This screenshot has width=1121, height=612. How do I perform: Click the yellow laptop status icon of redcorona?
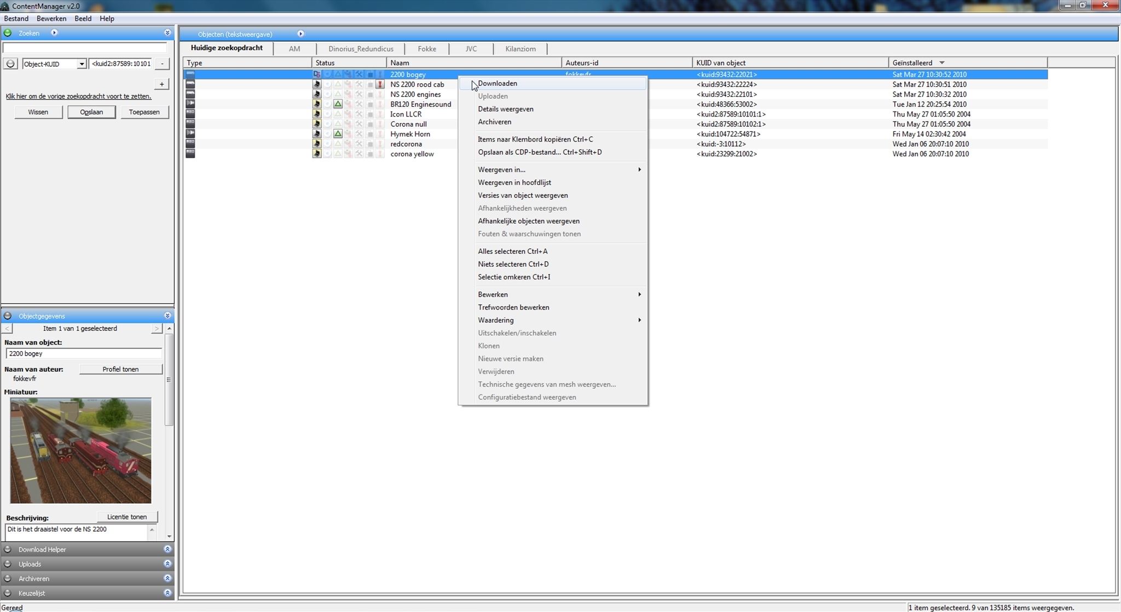click(x=316, y=144)
